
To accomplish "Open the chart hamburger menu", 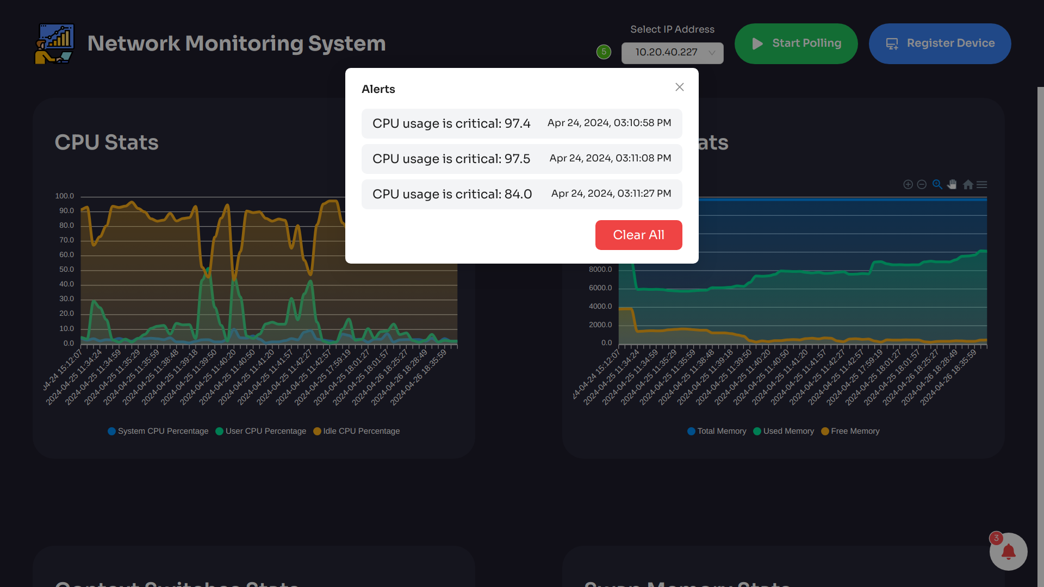I will point(982,185).
